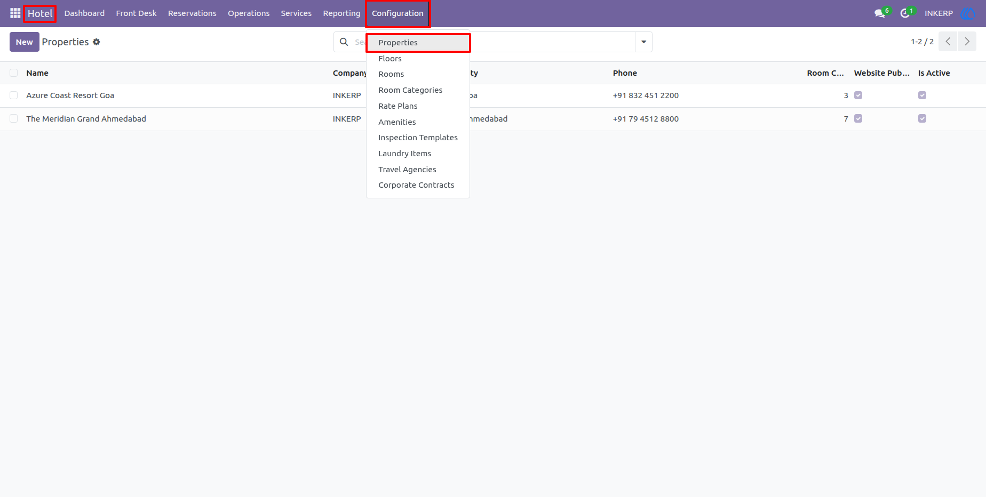This screenshot has height=497, width=986.
Task: Click the INKERP company switcher
Action: pyautogui.click(x=939, y=13)
